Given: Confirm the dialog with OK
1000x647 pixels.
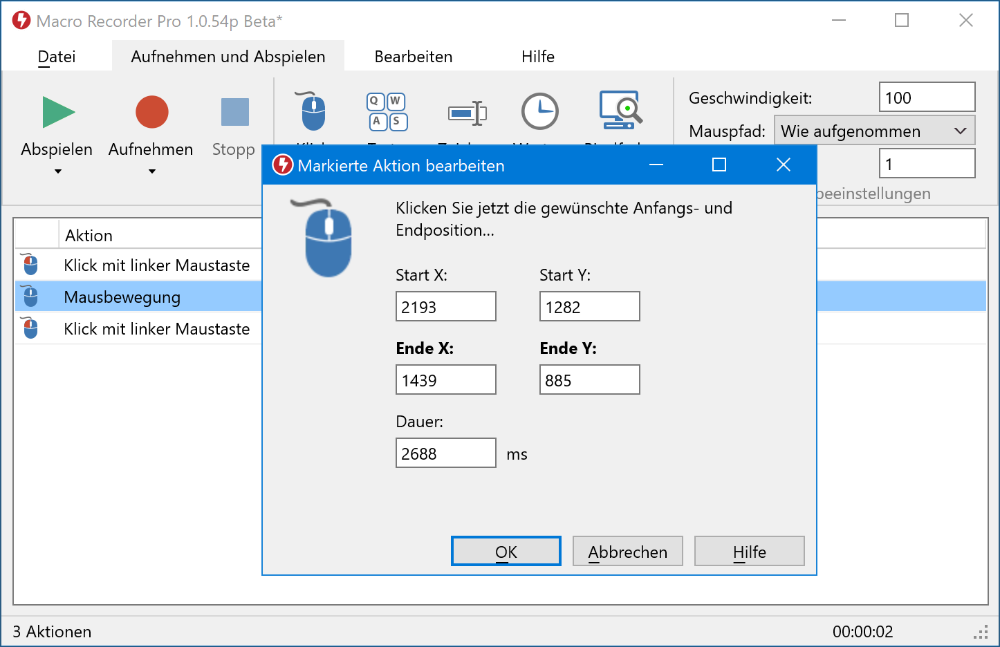Looking at the screenshot, I should 506,552.
